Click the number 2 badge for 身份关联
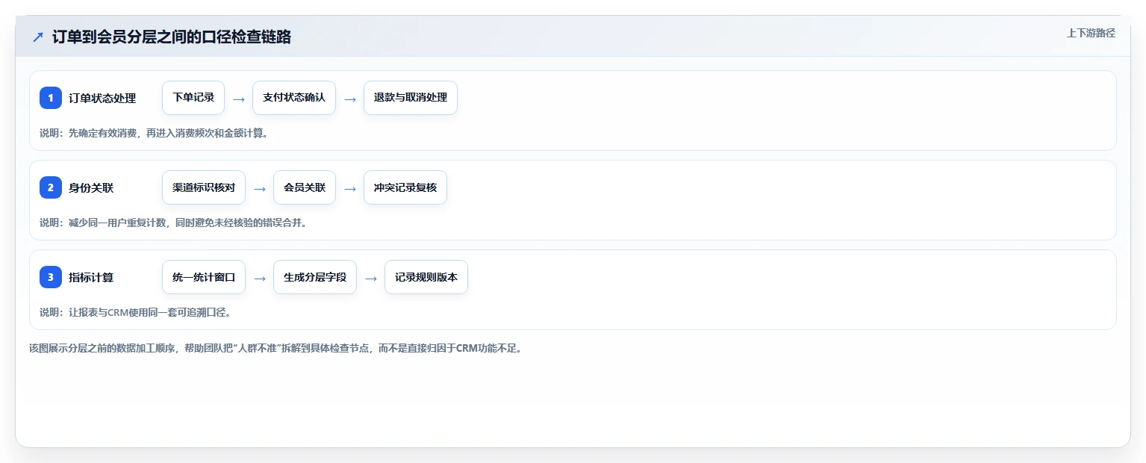This screenshot has height=463, width=1146. [x=51, y=187]
